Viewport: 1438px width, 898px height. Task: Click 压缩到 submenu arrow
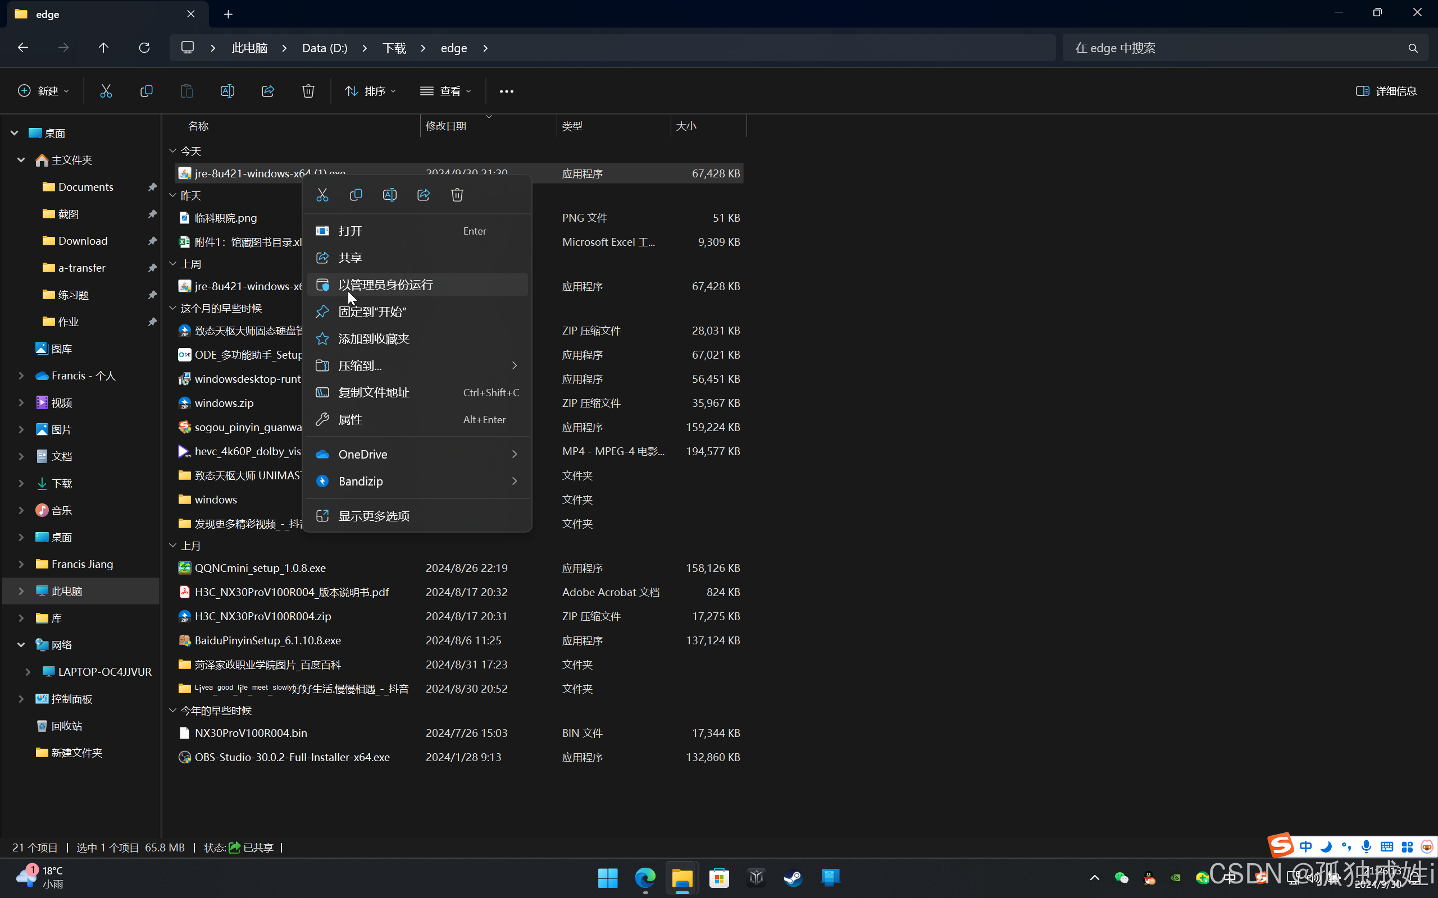[513, 365]
